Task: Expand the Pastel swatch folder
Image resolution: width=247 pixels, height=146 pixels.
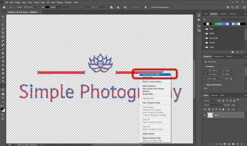Action: pos(204,43)
